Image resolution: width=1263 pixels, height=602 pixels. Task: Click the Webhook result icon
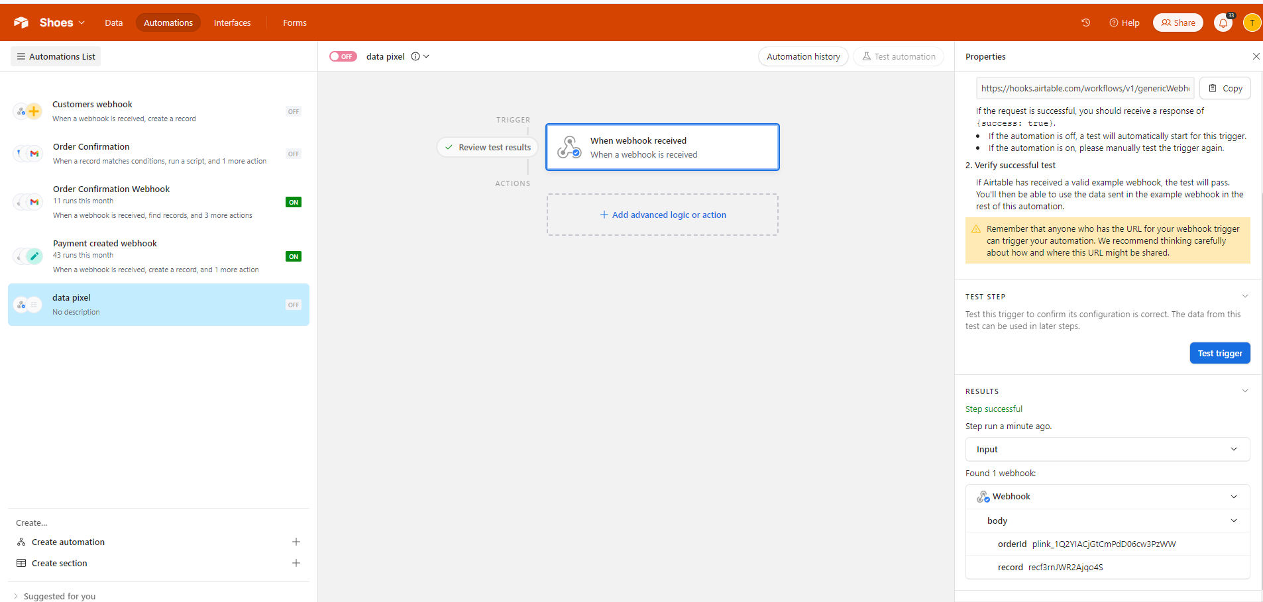[x=983, y=497]
